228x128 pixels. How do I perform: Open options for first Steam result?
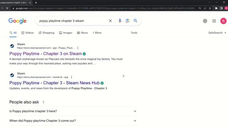coord(78,48)
